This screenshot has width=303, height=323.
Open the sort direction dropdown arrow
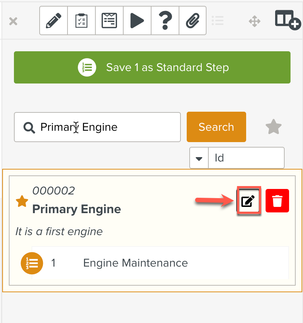[199, 158]
